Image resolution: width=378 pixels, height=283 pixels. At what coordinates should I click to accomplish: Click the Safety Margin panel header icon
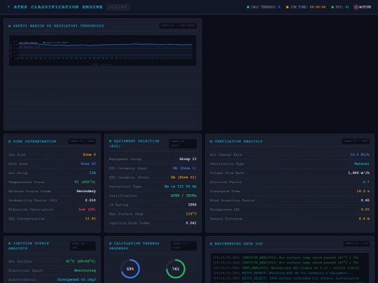click(x=10, y=26)
